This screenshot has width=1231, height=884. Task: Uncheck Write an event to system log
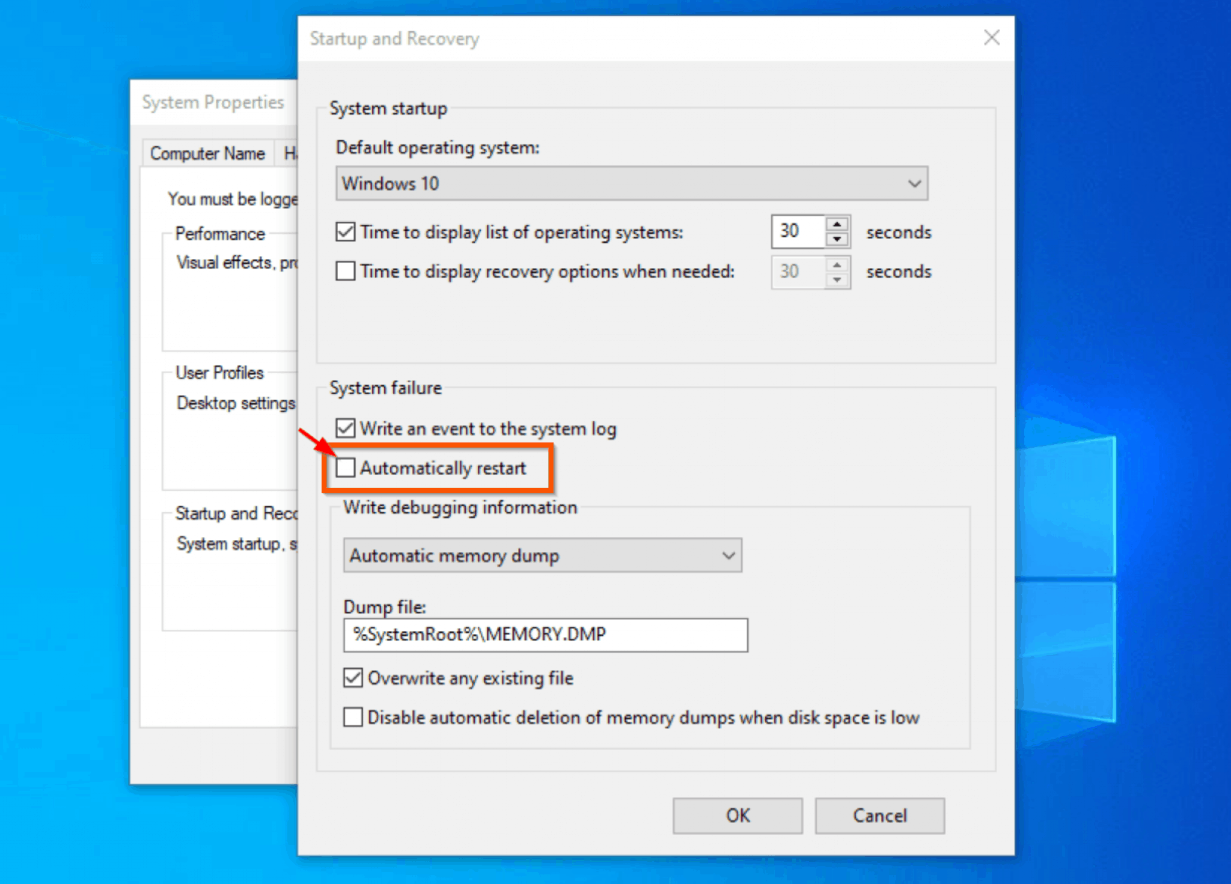346,428
